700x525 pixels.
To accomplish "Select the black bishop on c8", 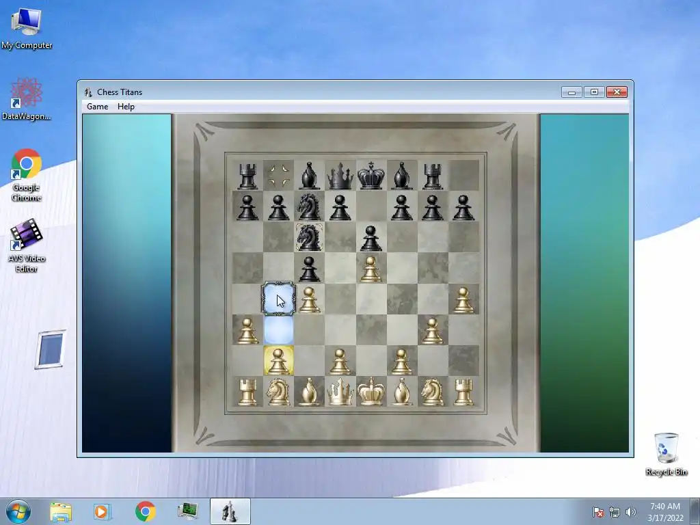I will 310,176.
